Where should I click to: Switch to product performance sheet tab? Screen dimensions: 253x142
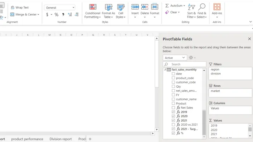pos(27,139)
